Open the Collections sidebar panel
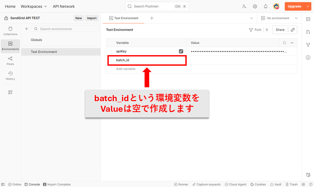The height and width of the screenshot is (187, 314). (10, 31)
